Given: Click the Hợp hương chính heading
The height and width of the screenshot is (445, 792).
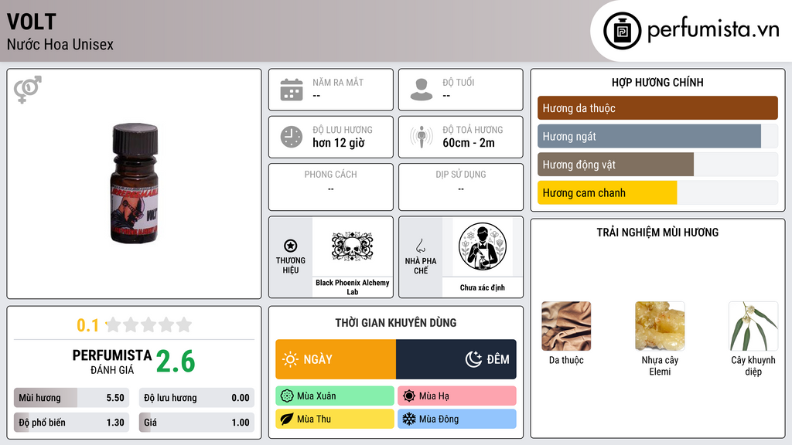Looking at the screenshot, I should pos(657,82).
